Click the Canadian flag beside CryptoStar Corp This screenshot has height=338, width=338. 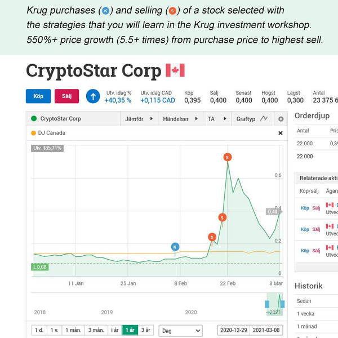pyautogui.click(x=175, y=70)
